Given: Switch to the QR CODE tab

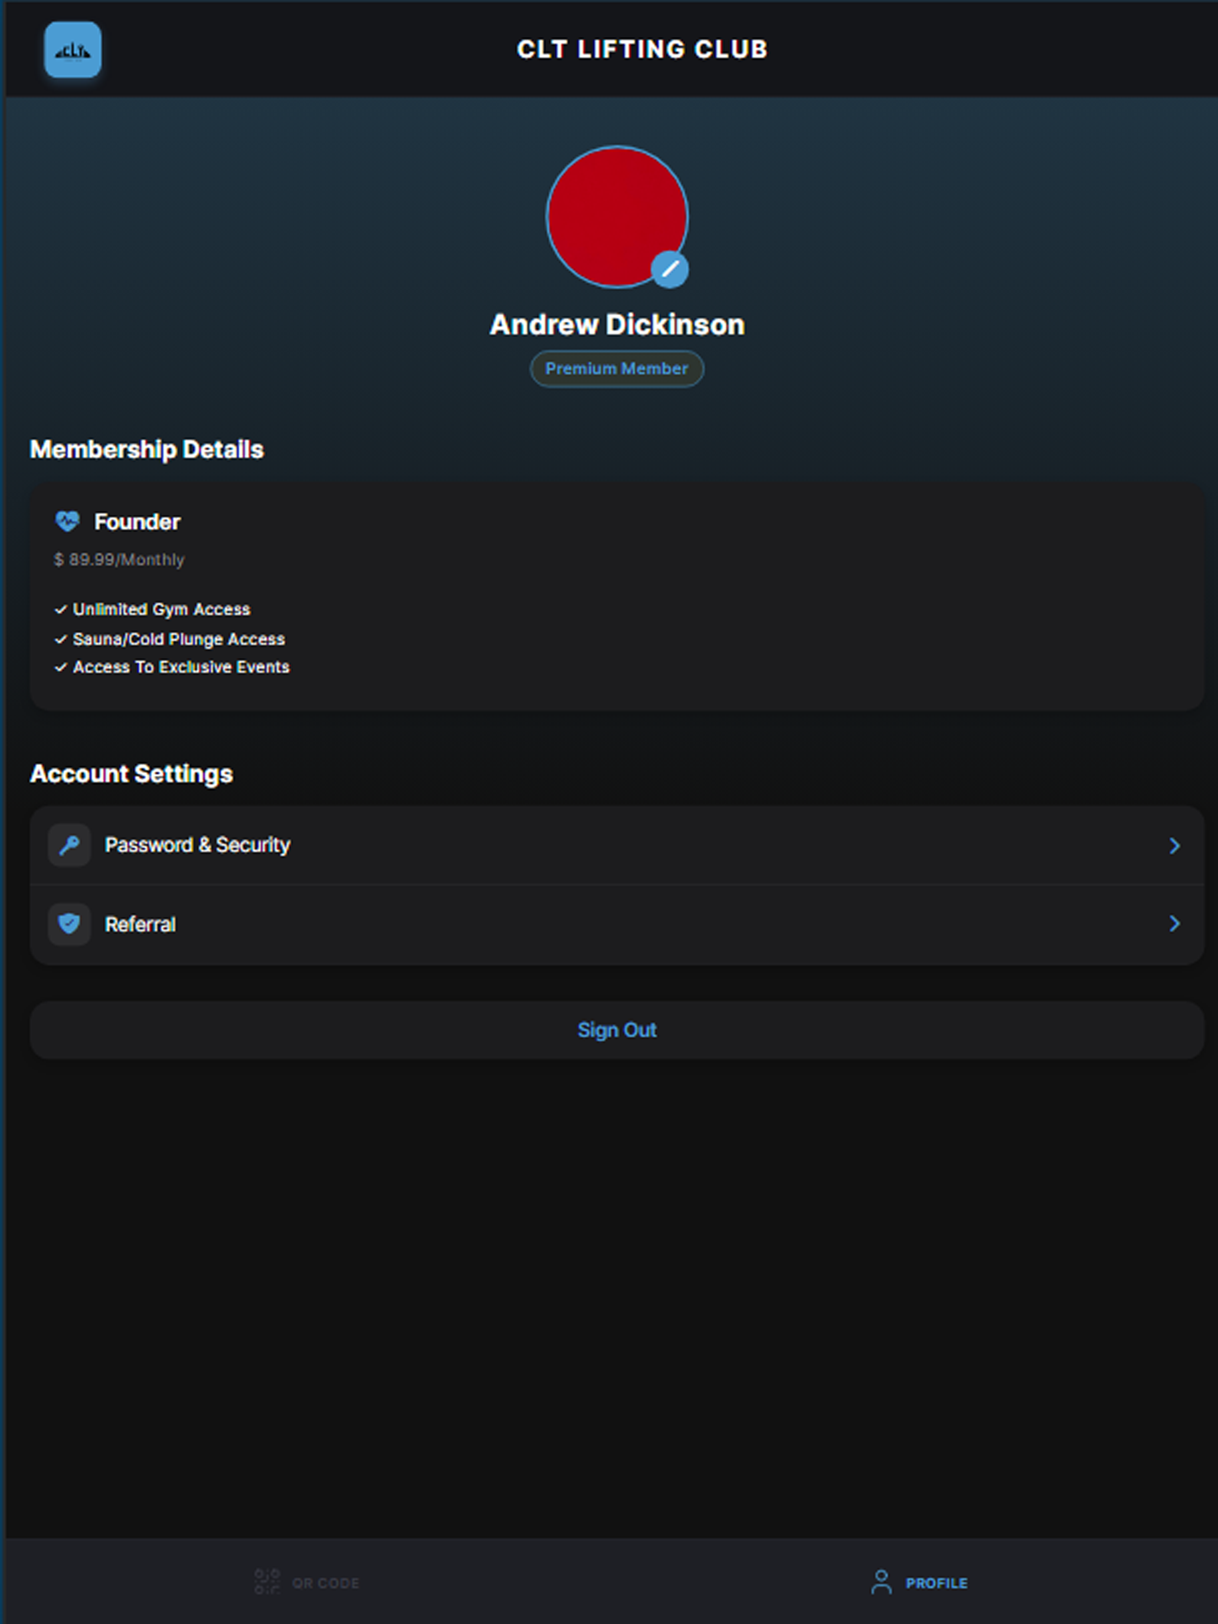Looking at the screenshot, I should (x=307, y=1582).
